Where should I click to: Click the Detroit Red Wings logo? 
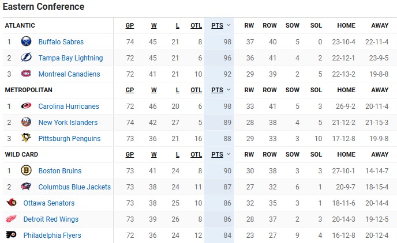[11, 219]
